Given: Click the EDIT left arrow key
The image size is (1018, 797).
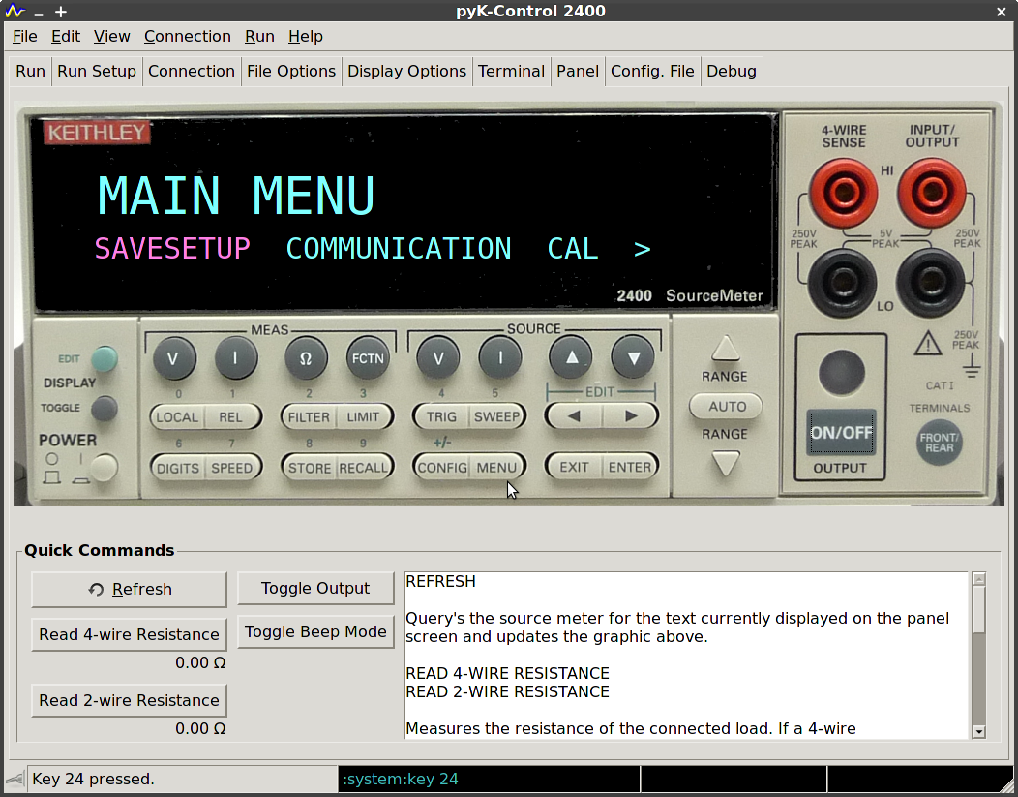Looking at the screenshot, I should pos(573,416).
